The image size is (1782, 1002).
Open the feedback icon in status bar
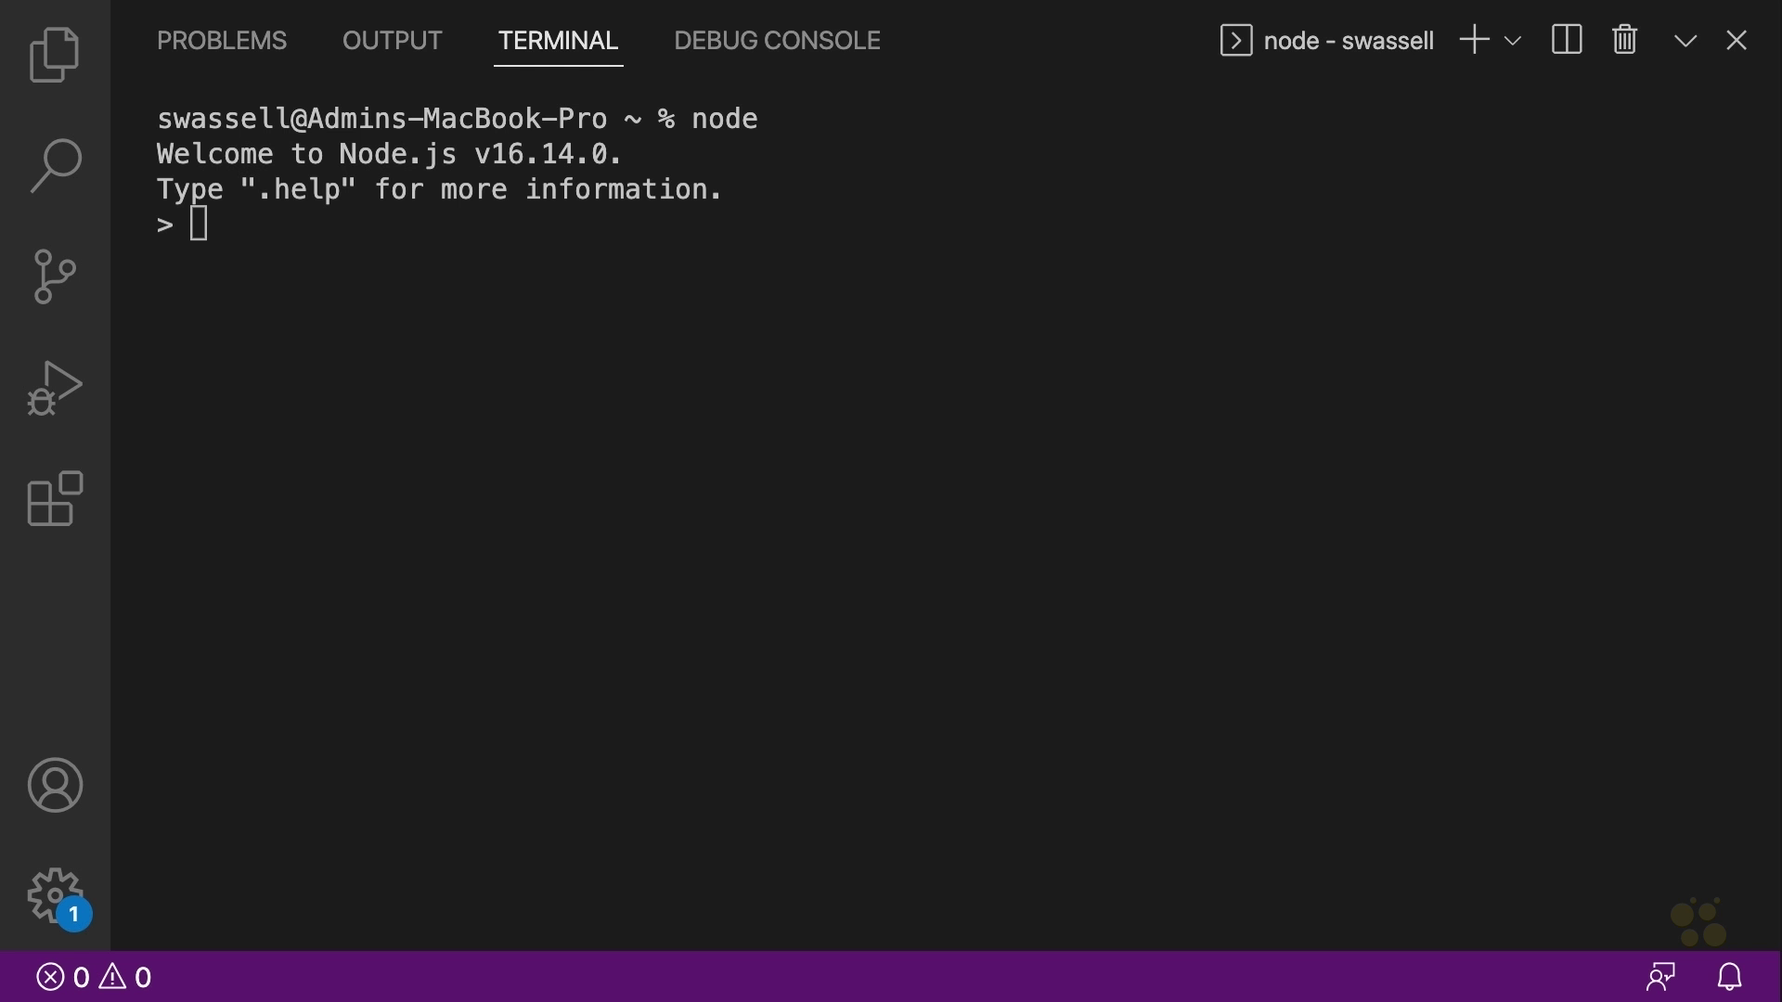click(1660, 977)
